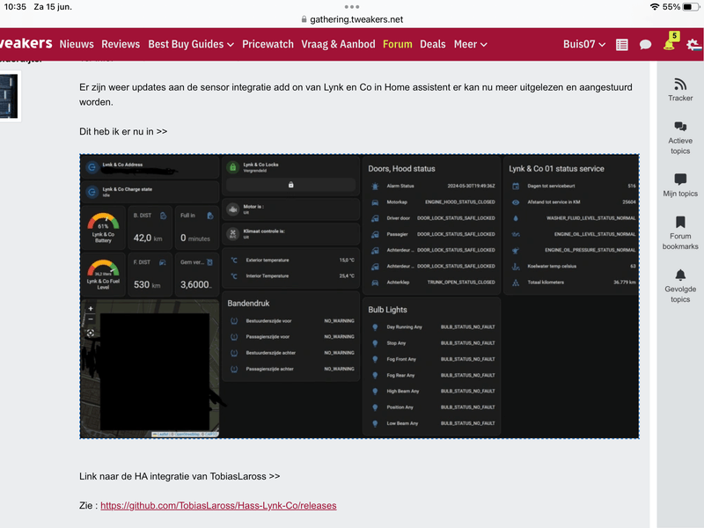Screen dimensions: 704x528
Task: Open Forum bookmarks in sidebar
Action: [x=680, y=233]
